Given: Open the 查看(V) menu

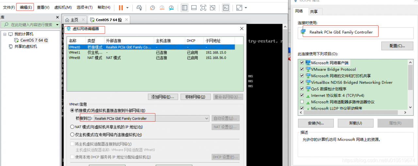Looking at the screenshot, I should (43, 7).
